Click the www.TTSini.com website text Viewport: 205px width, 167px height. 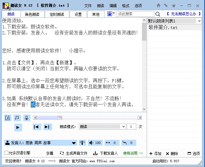coord(102,161)
